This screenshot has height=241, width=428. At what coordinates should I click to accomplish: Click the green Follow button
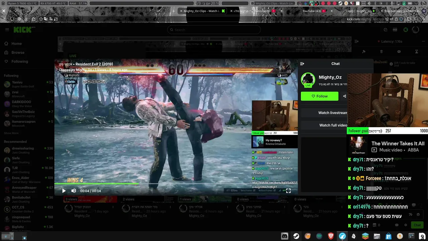point(320,96)
